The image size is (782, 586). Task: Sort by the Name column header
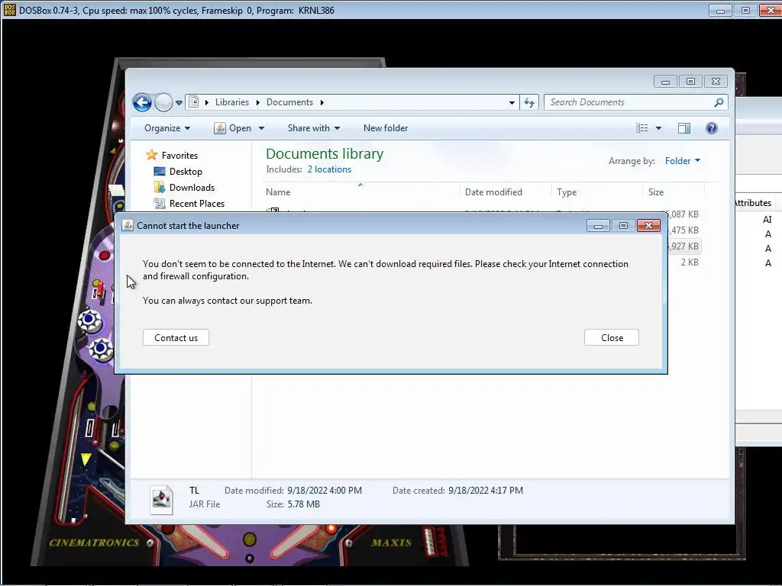coord(360,192)
